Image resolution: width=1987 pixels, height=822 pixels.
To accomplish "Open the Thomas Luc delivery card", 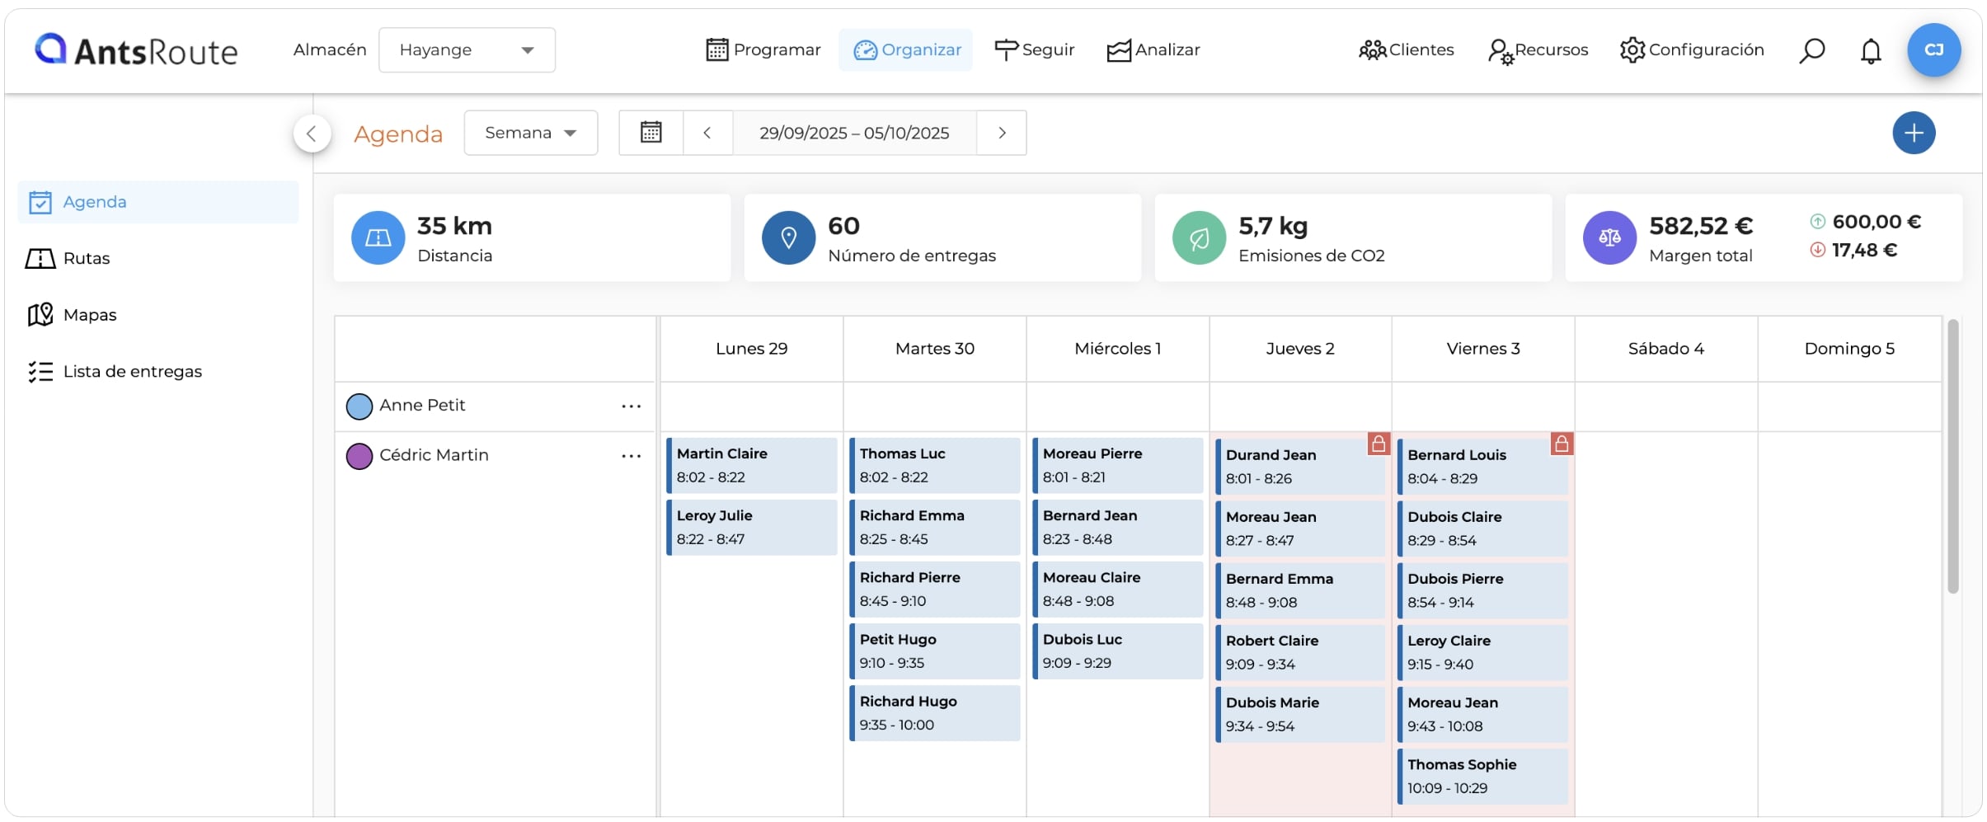I will [x=935, y=465].
